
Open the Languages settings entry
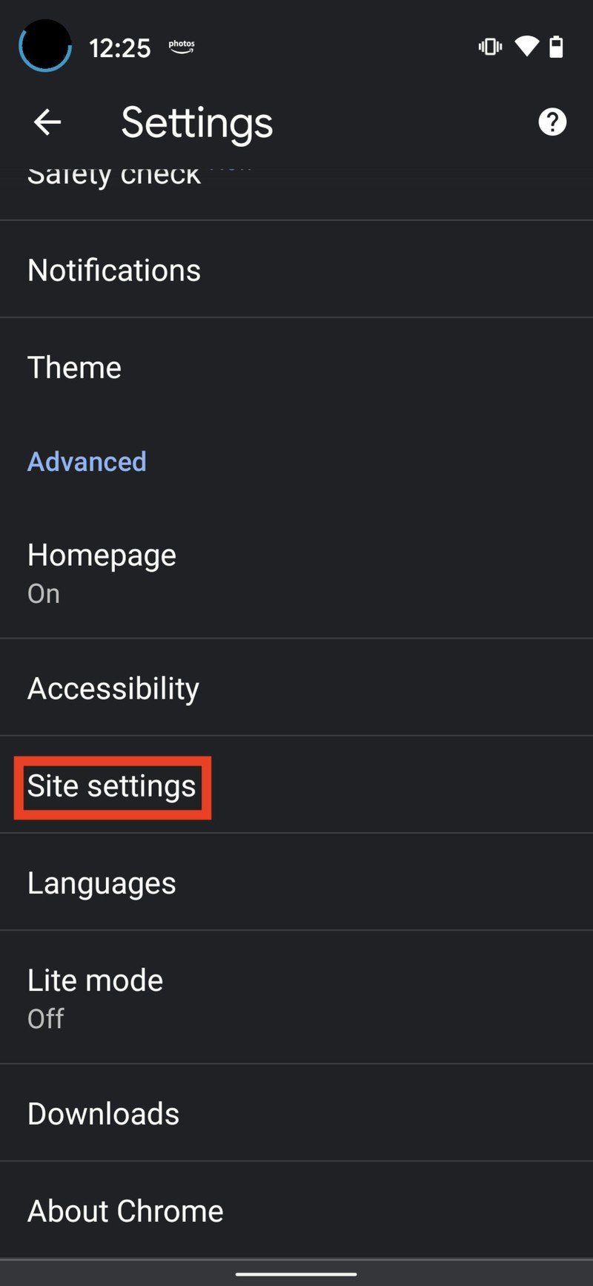click(101, 883)
